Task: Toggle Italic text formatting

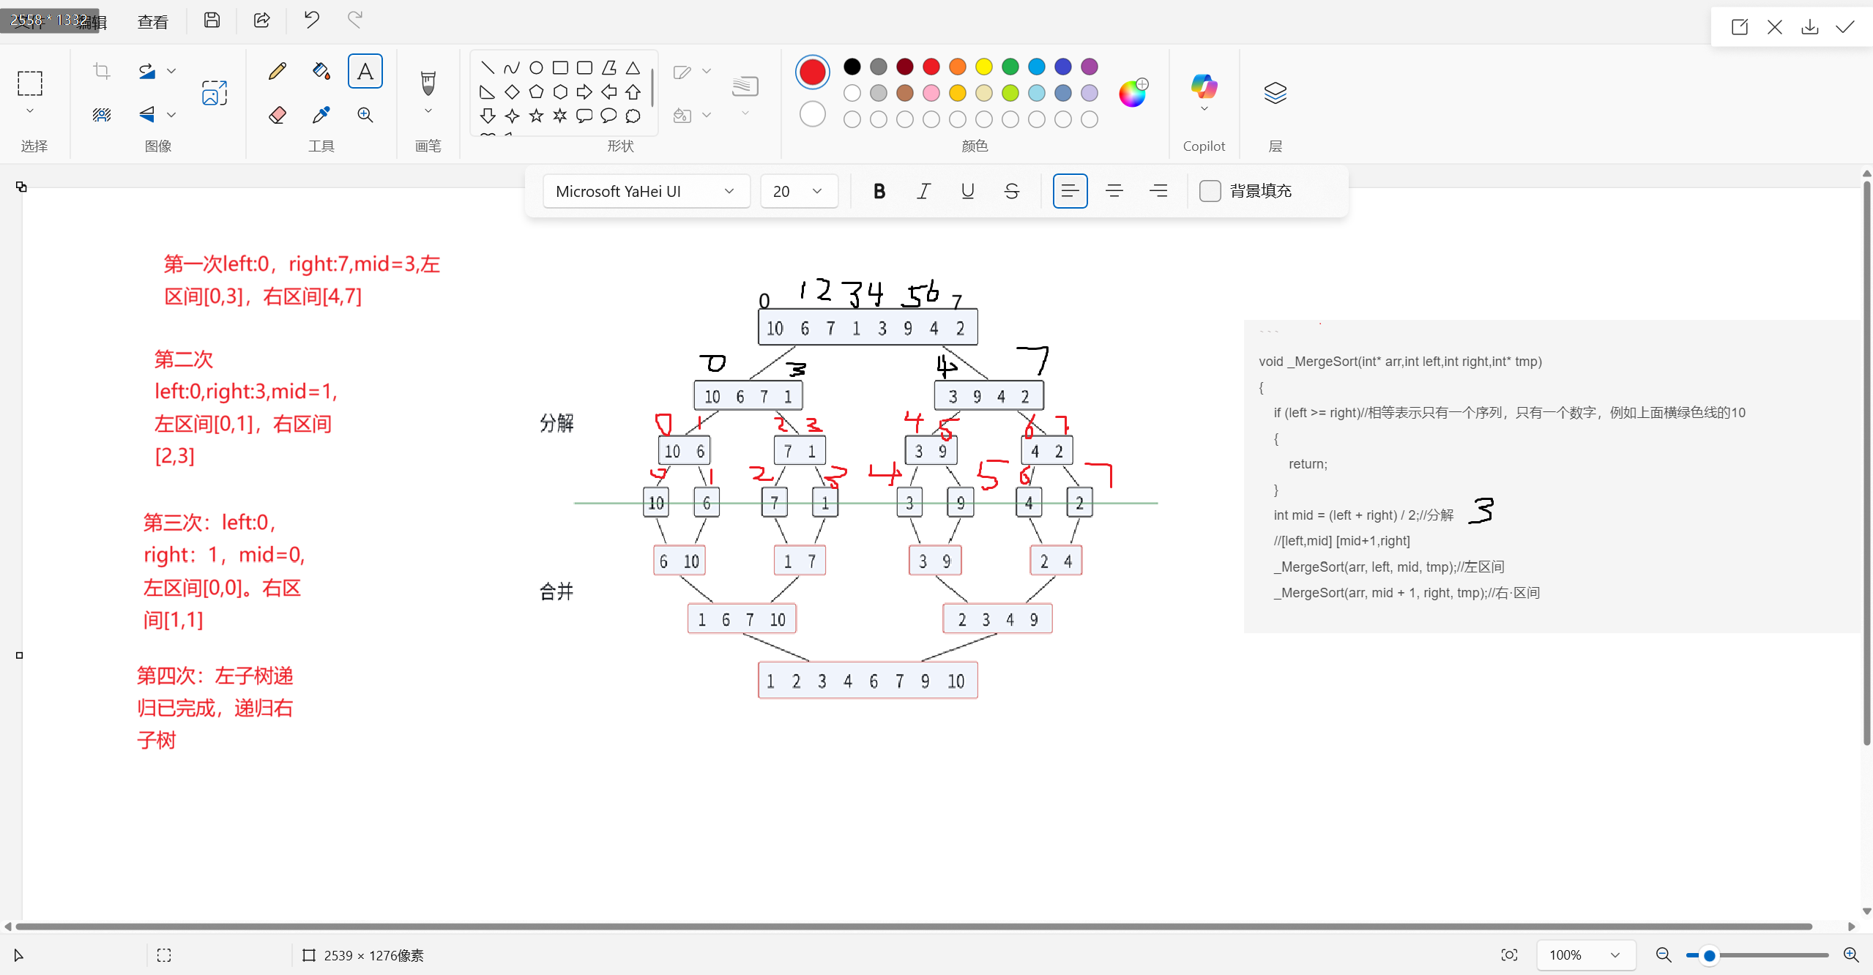Action: point(923,191)
